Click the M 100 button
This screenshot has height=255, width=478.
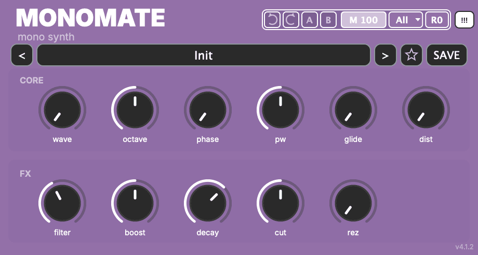pyautogui.click(x=363, y=20)
